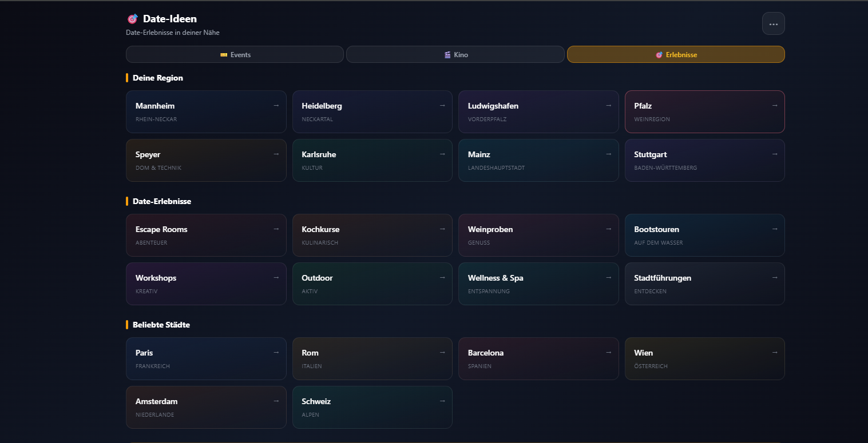The height and width of the screenshot is (443, 868).
Task: Click the "Bootstouren" title text
Action: pos(657,229)
